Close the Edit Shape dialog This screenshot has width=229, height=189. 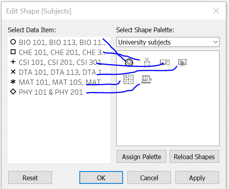(x=216, y=11)
